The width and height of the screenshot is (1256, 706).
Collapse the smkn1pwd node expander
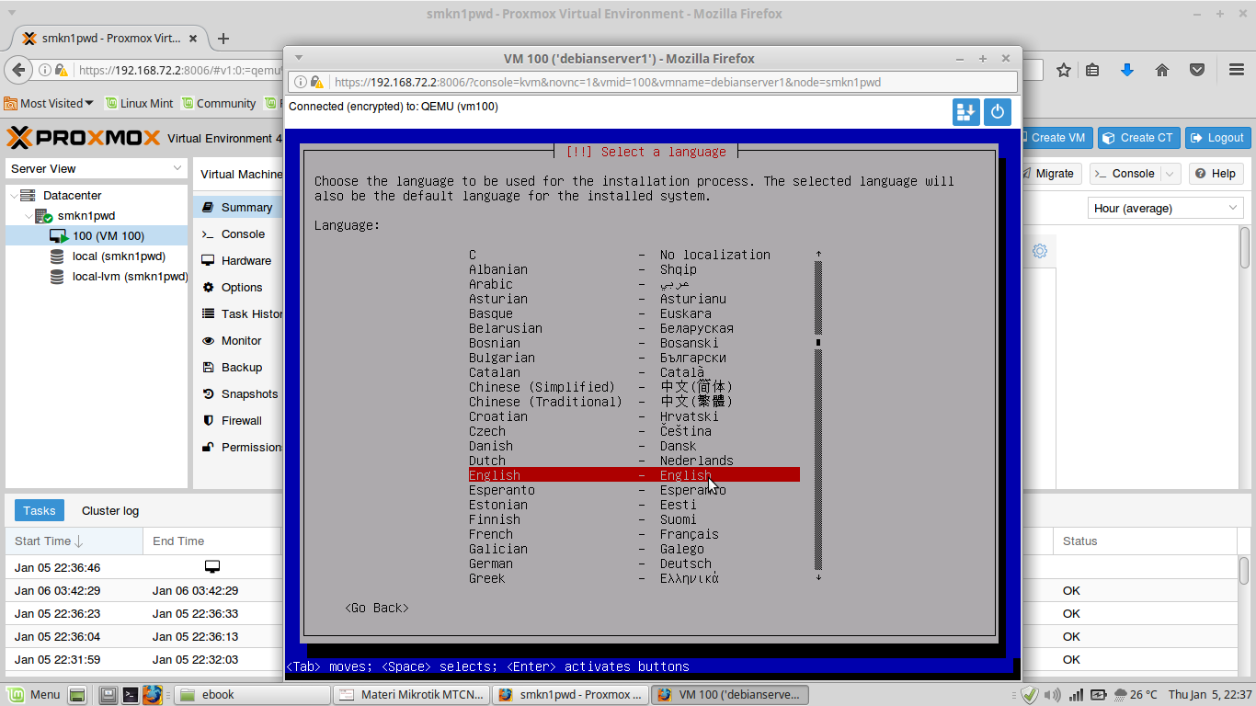pyautogui.click(x=28, y=216)
